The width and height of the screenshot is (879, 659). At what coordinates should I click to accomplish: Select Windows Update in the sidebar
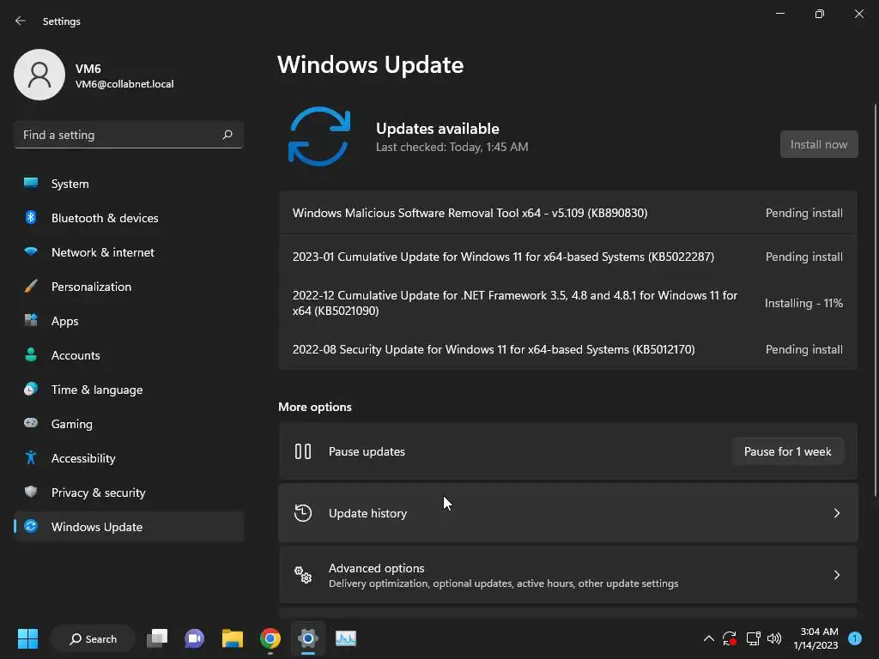pyautogui.click(x=129, y=527)
